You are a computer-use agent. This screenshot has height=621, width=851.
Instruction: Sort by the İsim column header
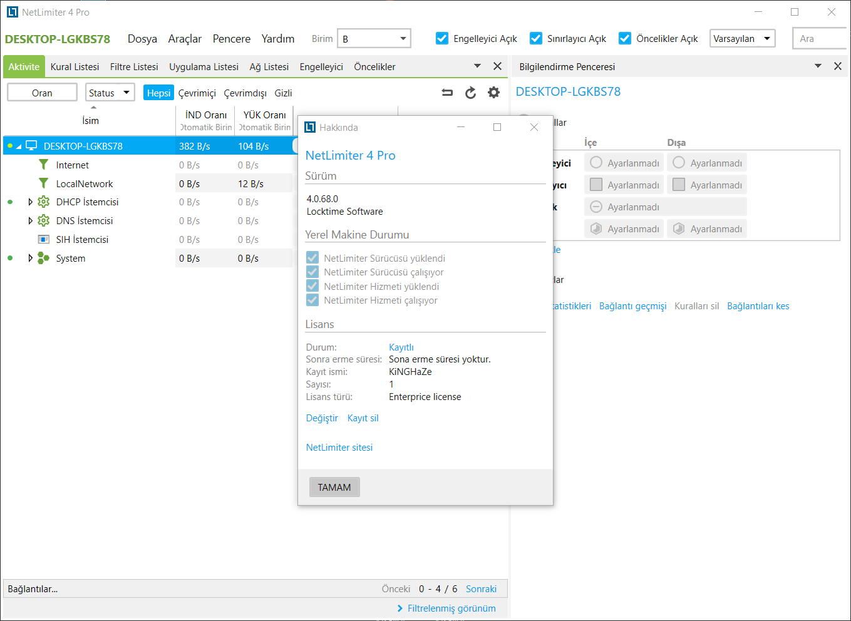[x=90, y=120]
